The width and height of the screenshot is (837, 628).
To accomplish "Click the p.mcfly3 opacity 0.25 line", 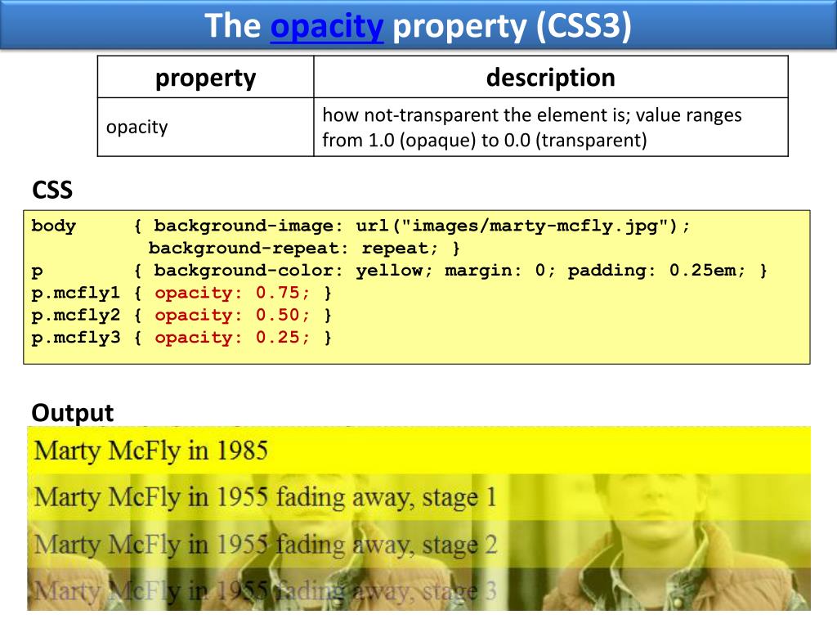I will pos(181,338).
